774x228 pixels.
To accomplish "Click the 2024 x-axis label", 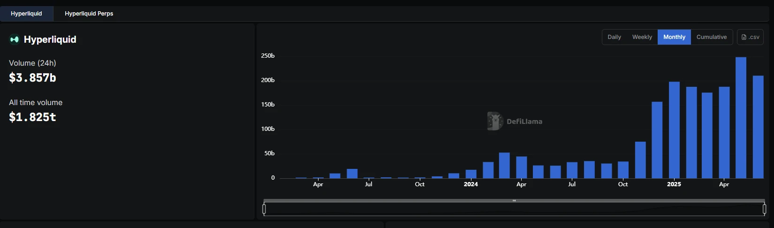I will click(471, 184).
